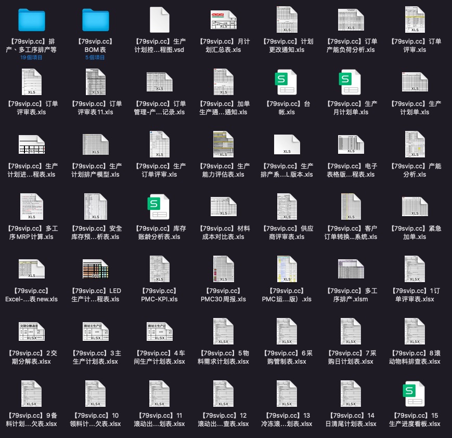The width and height of the screenshot is (452, 438).
Task: Select the 多工序排产.xlsm file icon
Action: (351, 269)
